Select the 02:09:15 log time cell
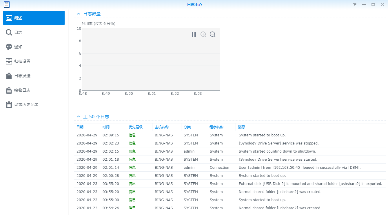Screen dimensions: 388x215 click(111, 135)
